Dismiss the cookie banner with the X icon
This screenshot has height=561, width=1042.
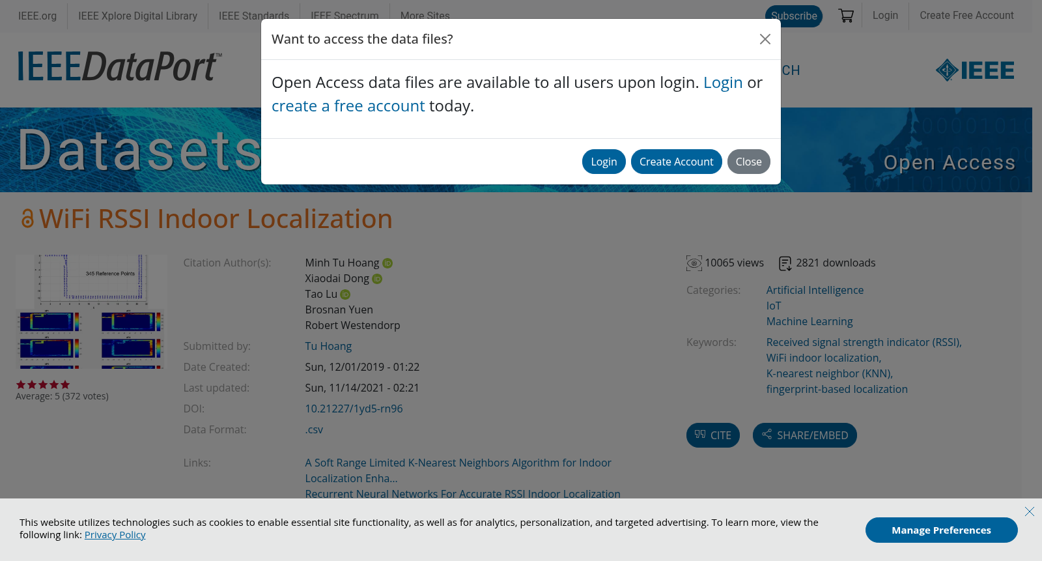pyautogui.click(x=1030, y=511)
